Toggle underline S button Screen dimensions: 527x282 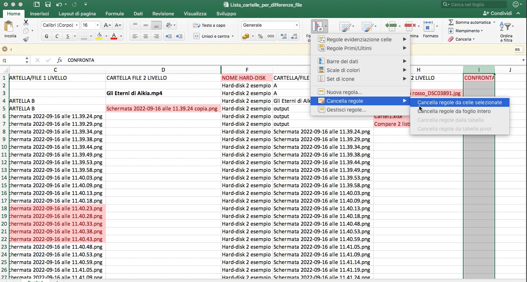pos(67,36)
